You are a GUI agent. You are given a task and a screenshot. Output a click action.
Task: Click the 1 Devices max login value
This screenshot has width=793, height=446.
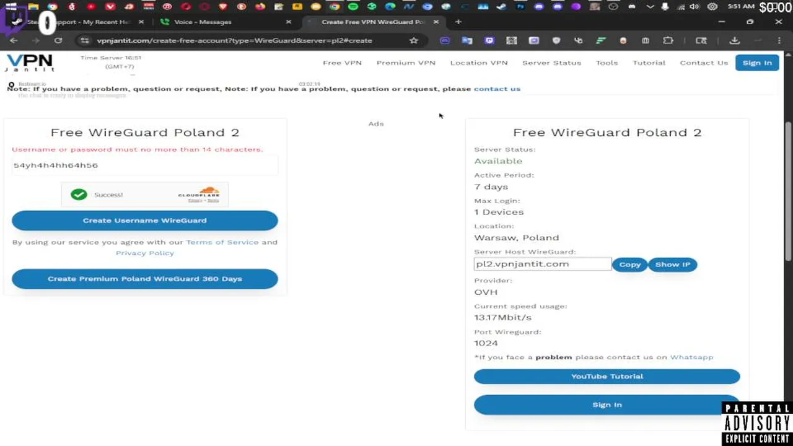[499, 212]
